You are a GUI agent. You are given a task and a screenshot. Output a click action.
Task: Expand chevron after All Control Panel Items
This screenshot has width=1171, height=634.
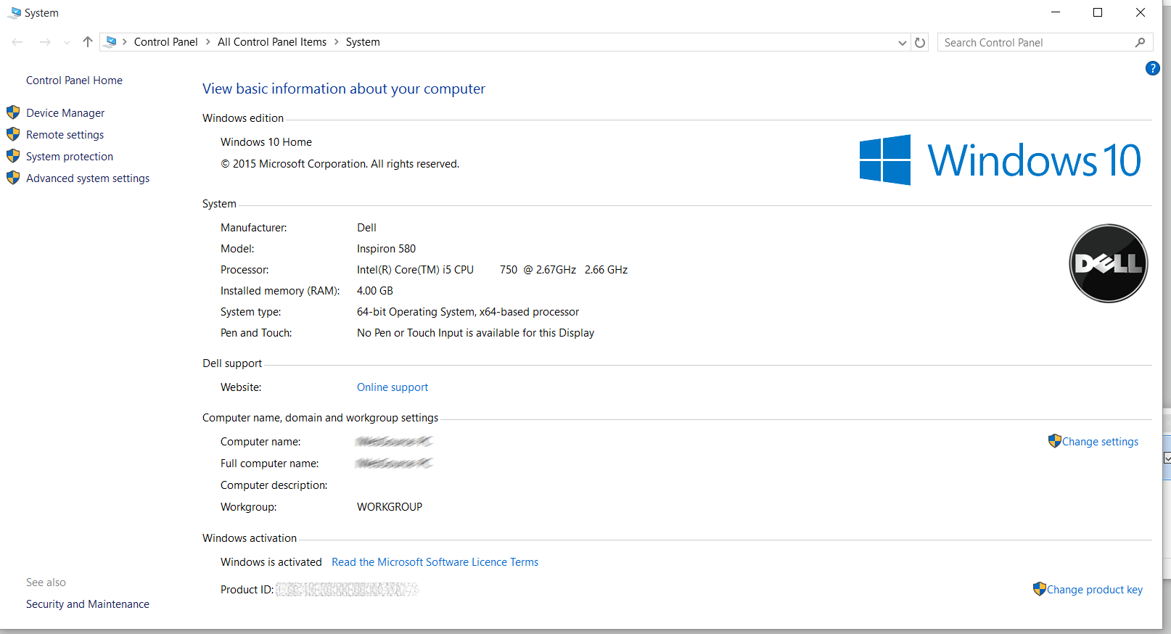click(x=337, y=42)
